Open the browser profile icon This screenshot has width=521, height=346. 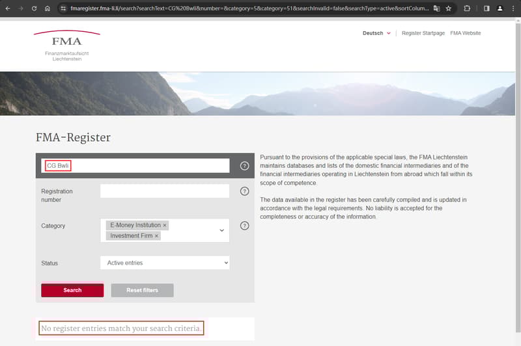click(500, 8)
